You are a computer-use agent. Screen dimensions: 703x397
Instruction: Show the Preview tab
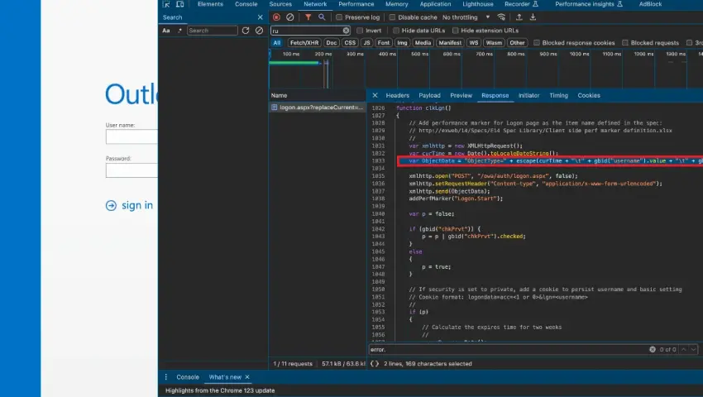point(461,95)
